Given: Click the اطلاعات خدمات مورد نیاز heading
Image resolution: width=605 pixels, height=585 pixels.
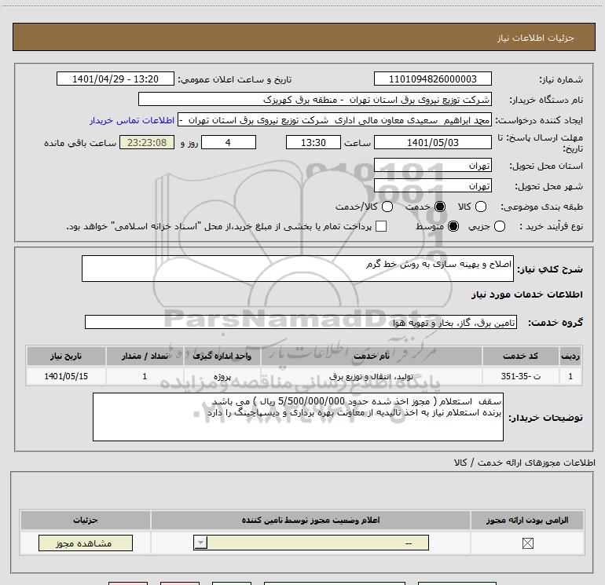Looking at the screenshot, I should click(x=526, y=294).
